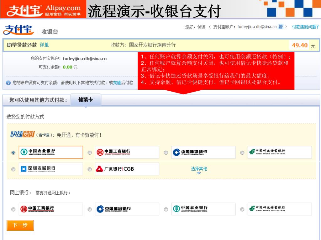Click the 国家开发银行湖南分行 payee text

click(x=152, y=45)
